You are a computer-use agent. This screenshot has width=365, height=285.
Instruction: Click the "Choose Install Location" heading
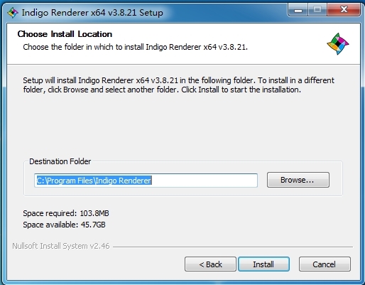[65, 34]
